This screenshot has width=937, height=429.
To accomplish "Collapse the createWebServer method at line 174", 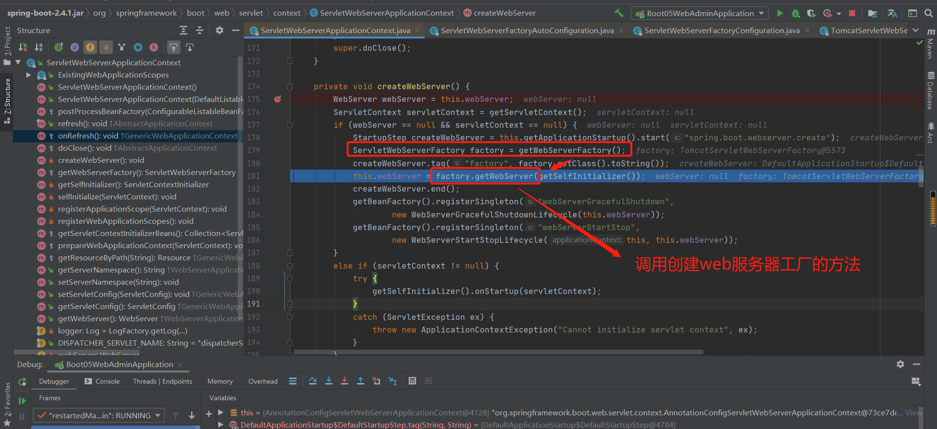I will pyautogui.click(x=290, y=87).
